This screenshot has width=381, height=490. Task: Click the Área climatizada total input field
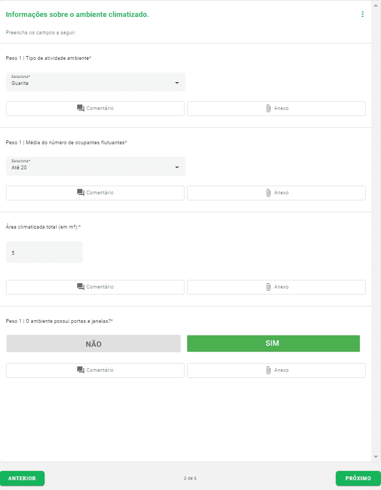click(x=44, y=253)
